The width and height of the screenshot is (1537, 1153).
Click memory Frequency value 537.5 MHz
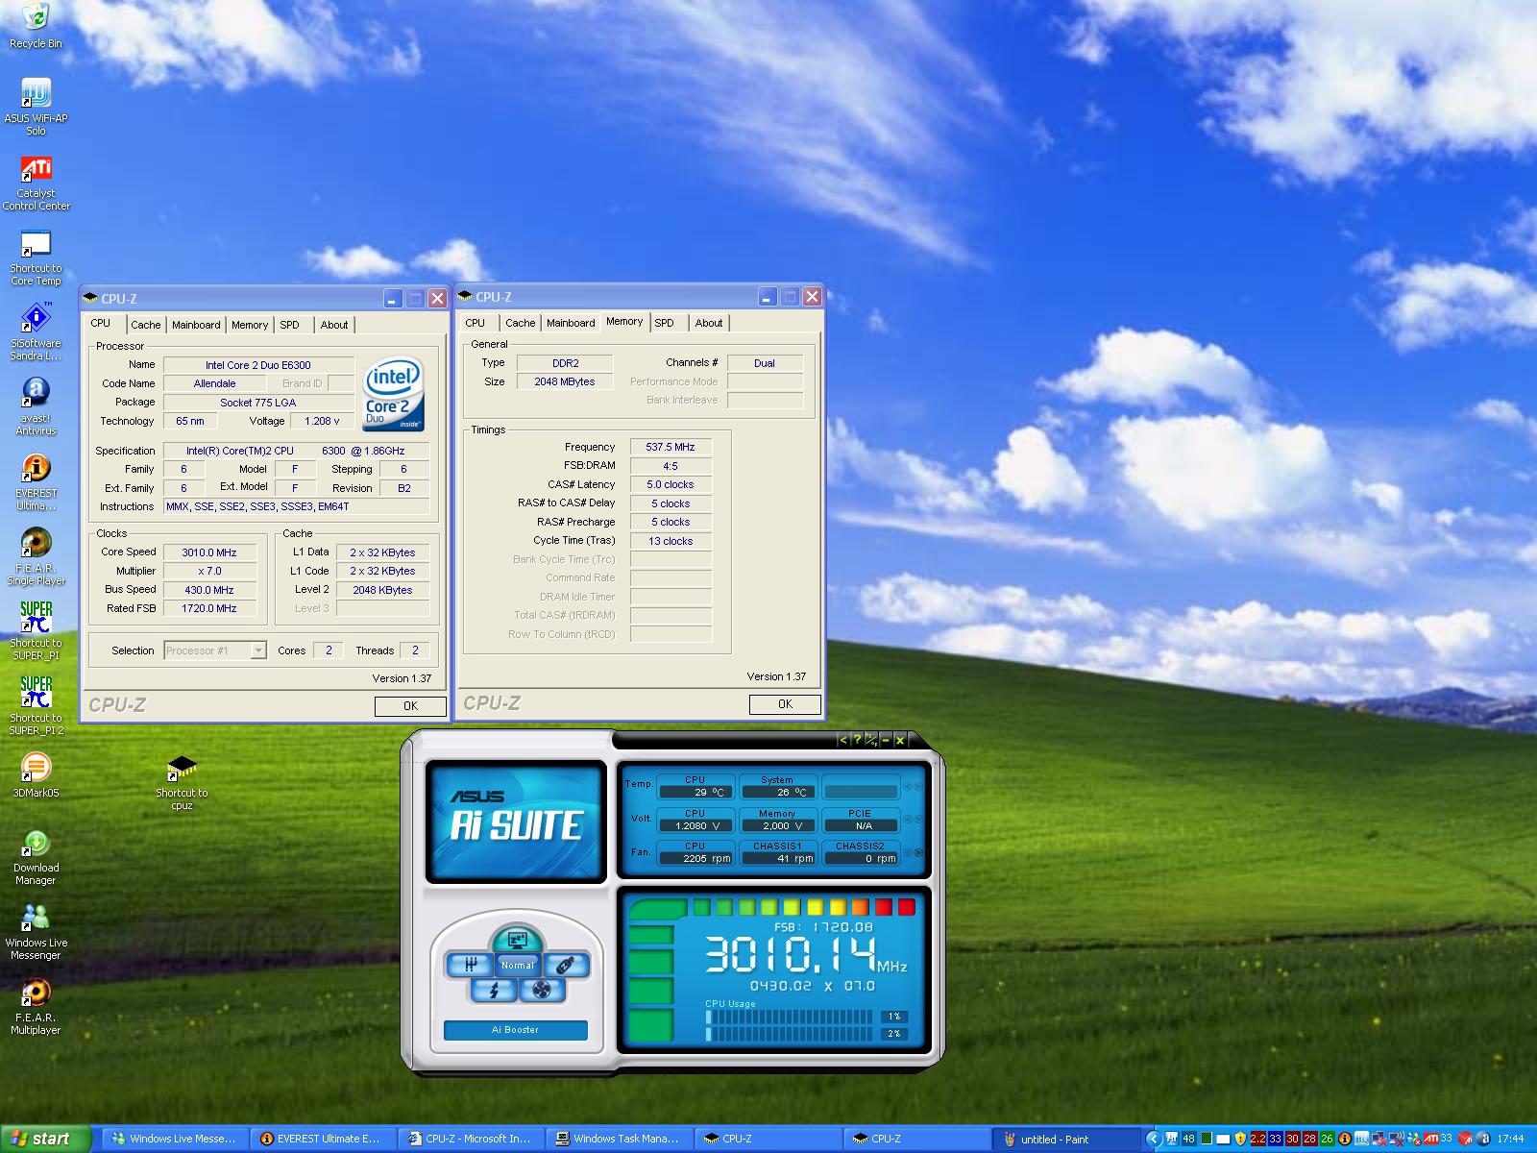(x=671, y=447)
